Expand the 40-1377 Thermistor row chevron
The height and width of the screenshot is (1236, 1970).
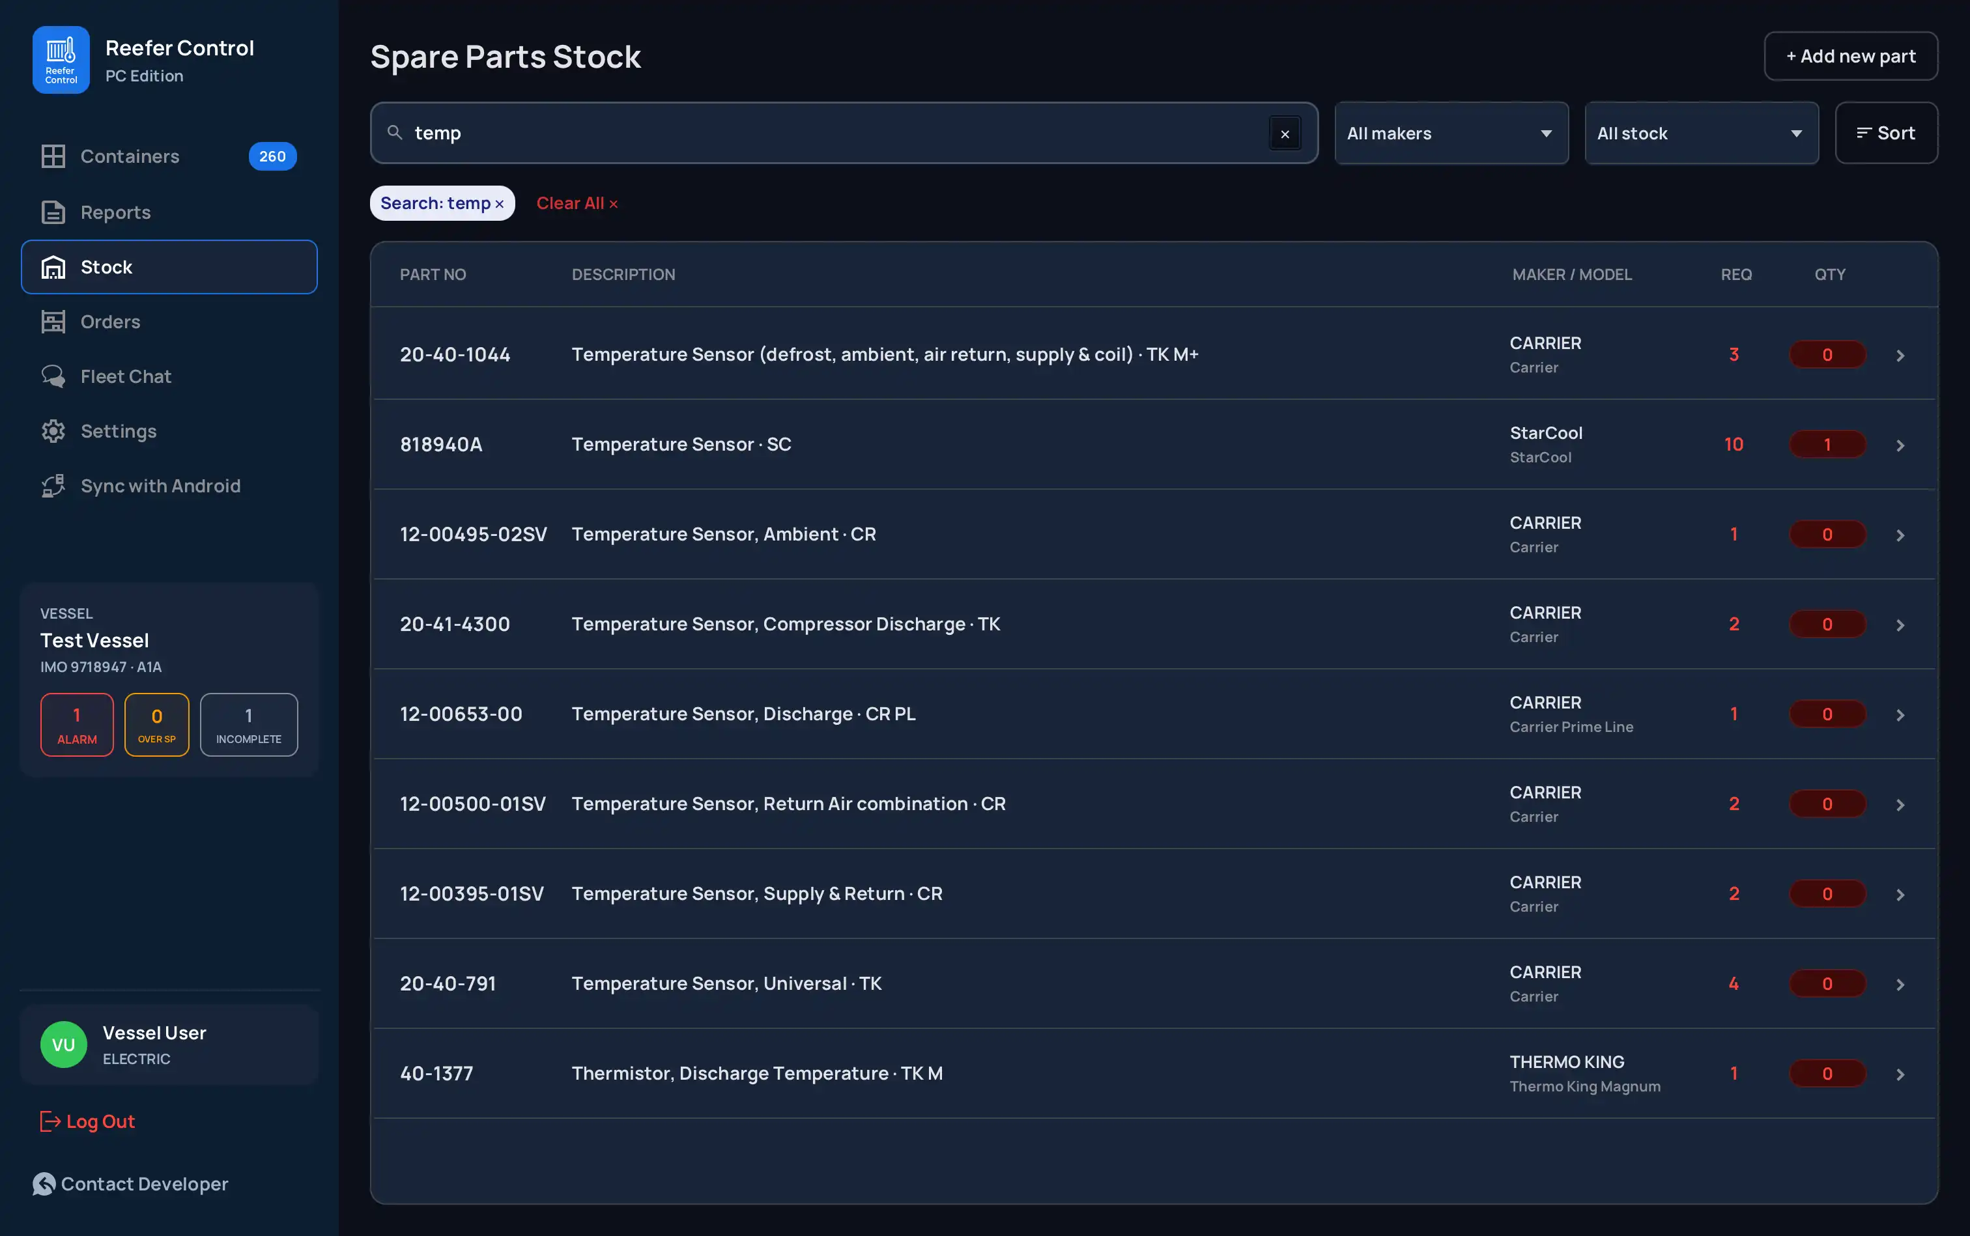[x=1900, y=1075]
